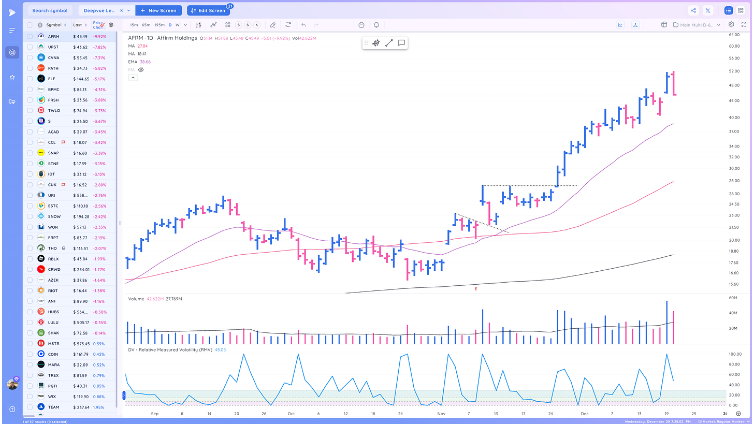Select the W weekly timeframe
Screen dimensions: 754x424
178,25
